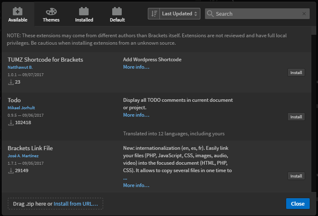
Task: Open More info for Todo extension
Action: 136,115
